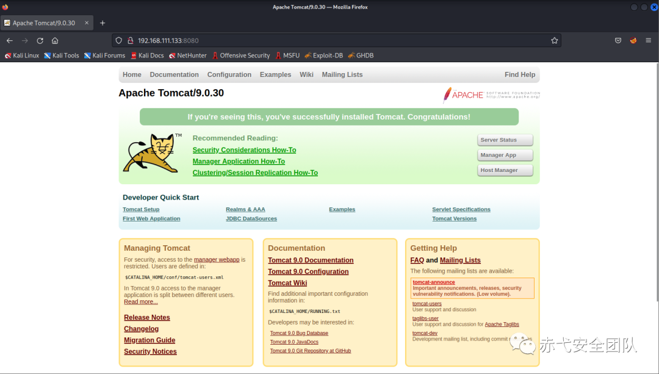Open the tomcat-announce mailing list link
659x374 pixels.
pos(434,282)
